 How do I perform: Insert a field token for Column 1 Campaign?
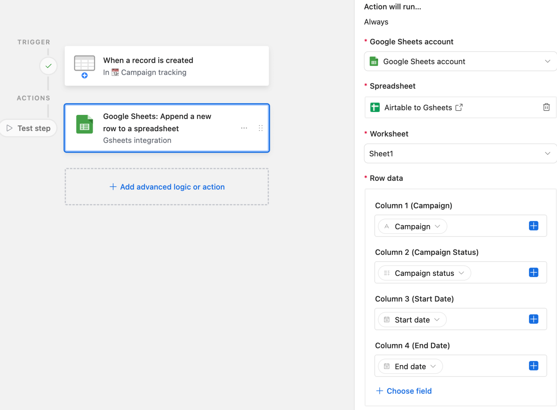533,225
